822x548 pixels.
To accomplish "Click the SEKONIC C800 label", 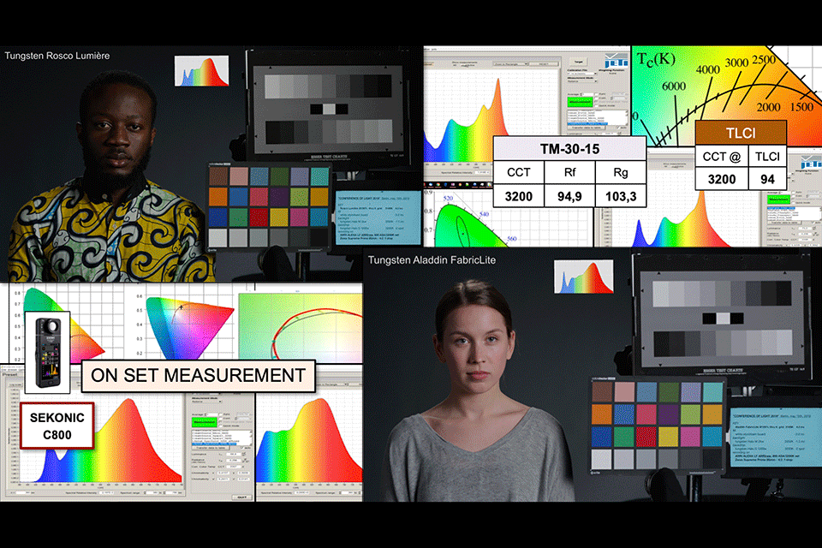I will point(57,426).
